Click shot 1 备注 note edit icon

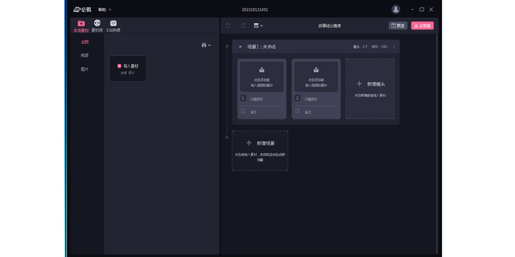click(x=243, y=111)
